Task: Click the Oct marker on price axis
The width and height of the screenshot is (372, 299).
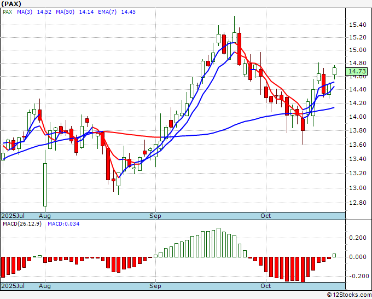Action: [x=266, y=216]
